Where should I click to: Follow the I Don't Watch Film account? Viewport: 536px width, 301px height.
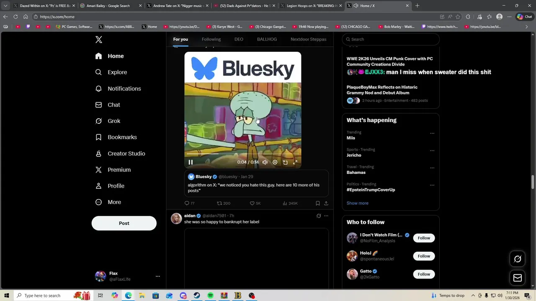coord(424,238)
